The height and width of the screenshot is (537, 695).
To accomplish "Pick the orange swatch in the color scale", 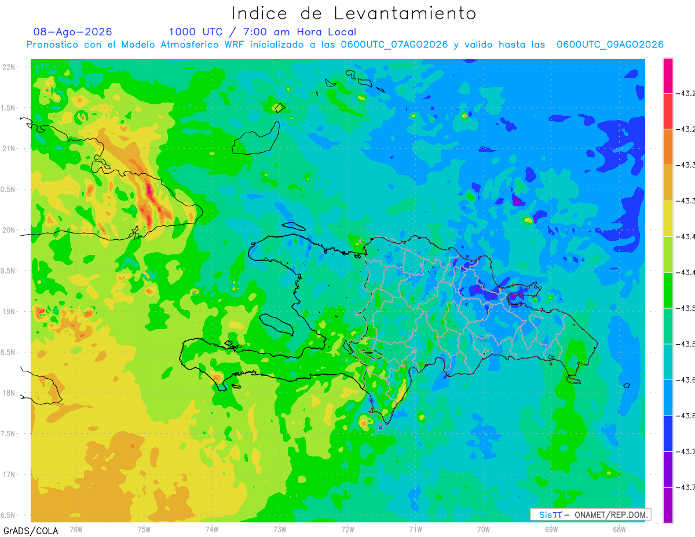I will click(x=668, y=147).
